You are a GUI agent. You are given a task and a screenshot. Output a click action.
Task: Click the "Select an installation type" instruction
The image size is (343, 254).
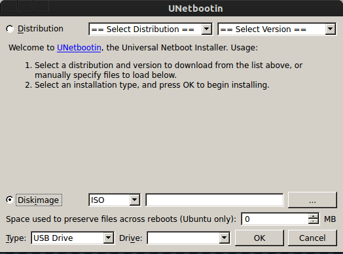click(152, 85)
